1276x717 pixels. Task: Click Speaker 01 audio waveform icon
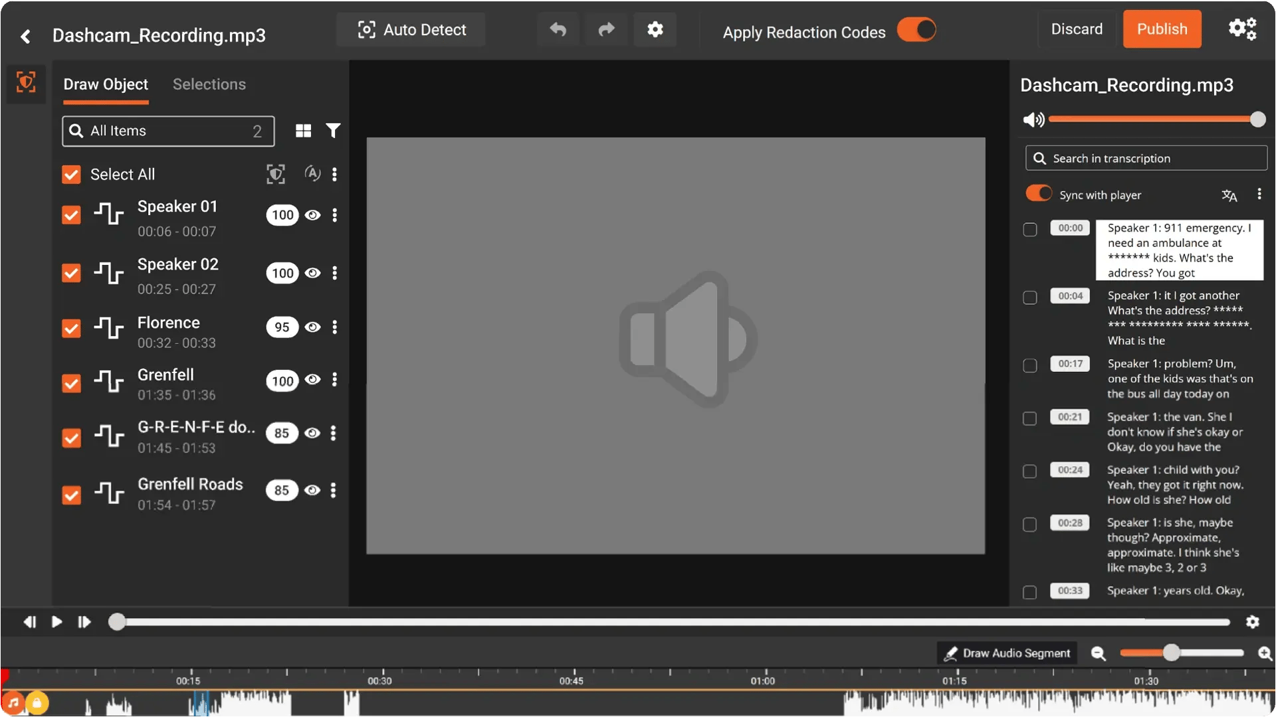(x=109, y=214)
